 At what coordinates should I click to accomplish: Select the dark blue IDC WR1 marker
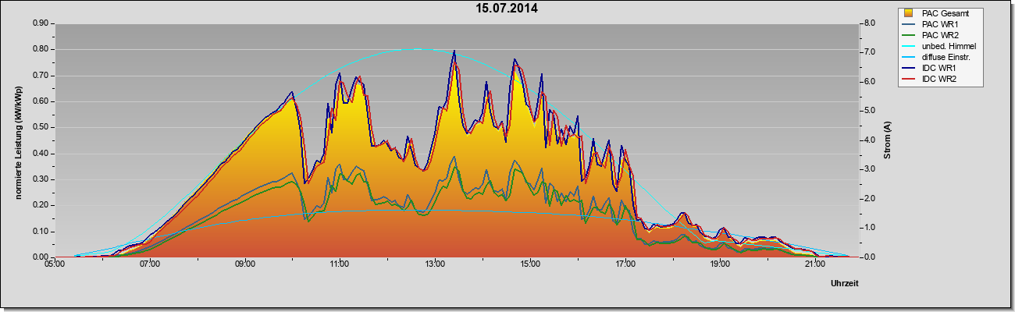pos(910,68)
